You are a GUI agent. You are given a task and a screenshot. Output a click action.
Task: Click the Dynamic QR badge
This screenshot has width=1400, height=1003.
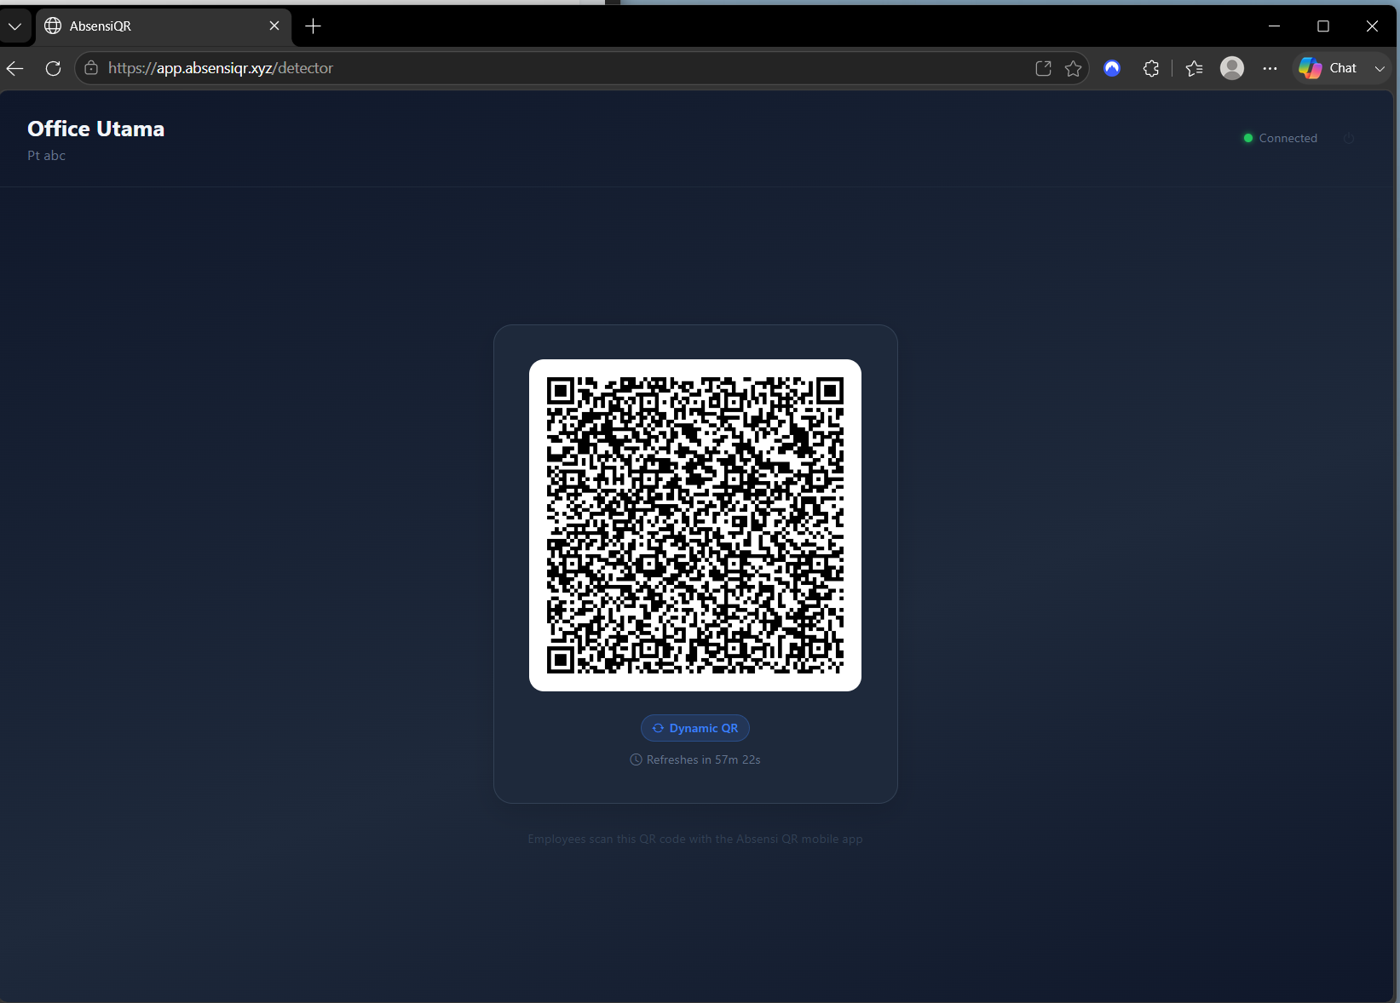[695, 728]
